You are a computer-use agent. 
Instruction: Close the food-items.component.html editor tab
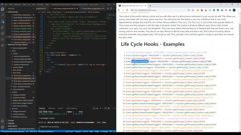[x=77, y=9]
